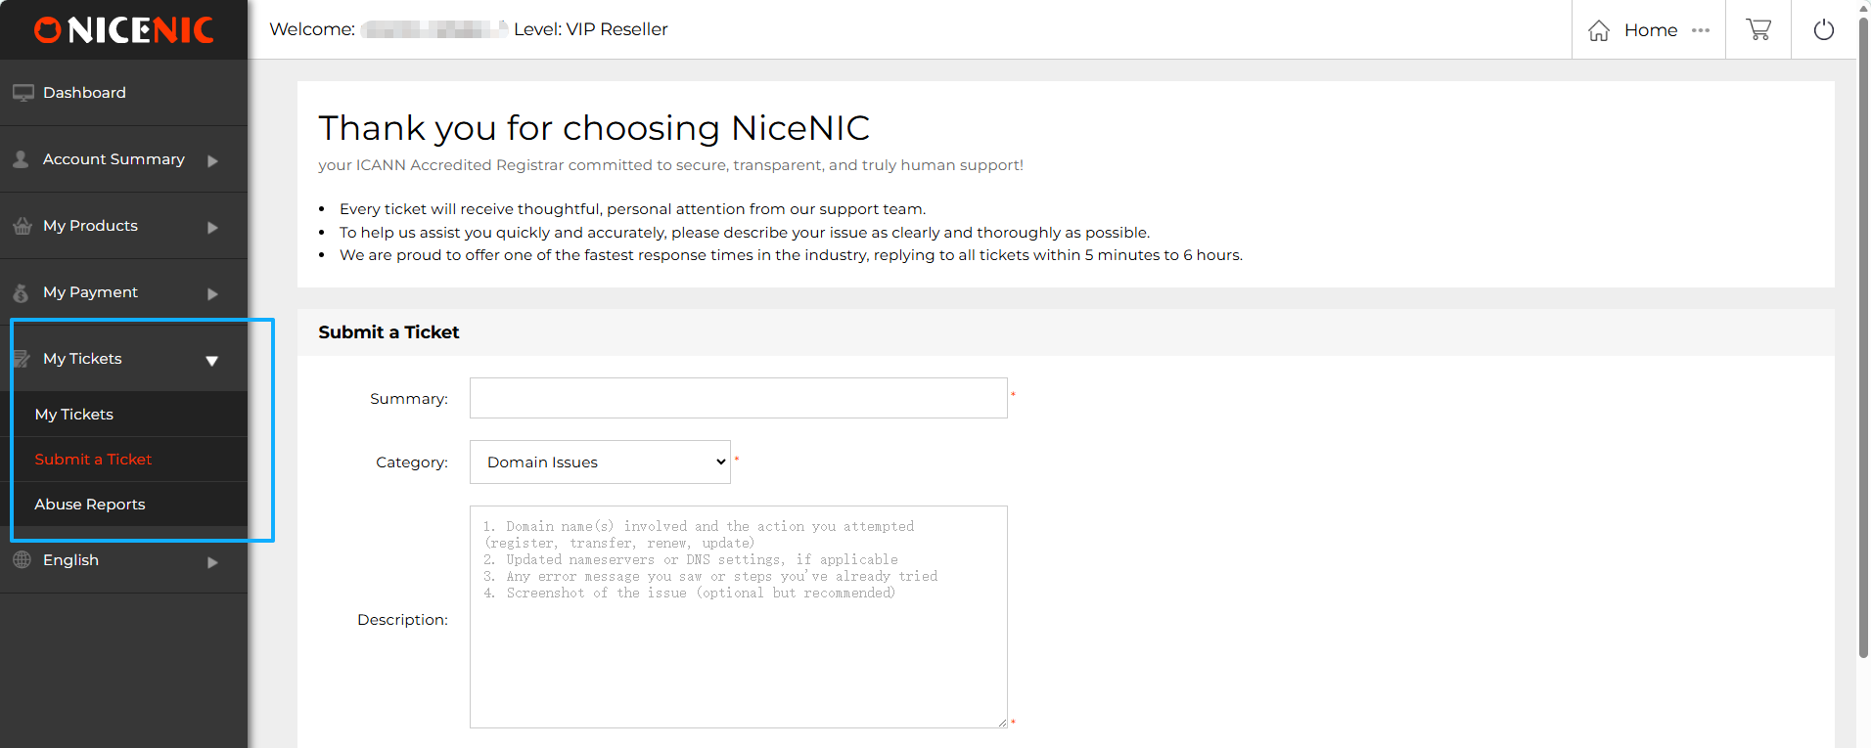Click the My Payment money bag icon
The image size is (1871, 748).
22,292
